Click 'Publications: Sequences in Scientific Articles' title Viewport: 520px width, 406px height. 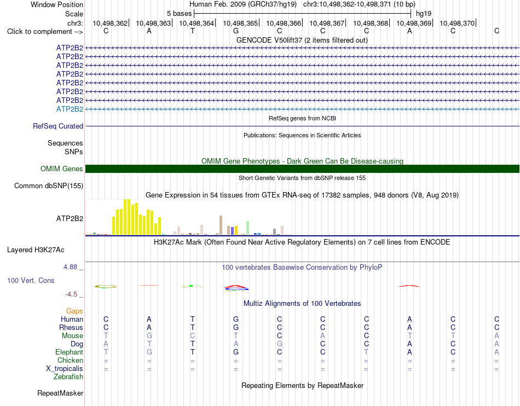click(302, 135)
